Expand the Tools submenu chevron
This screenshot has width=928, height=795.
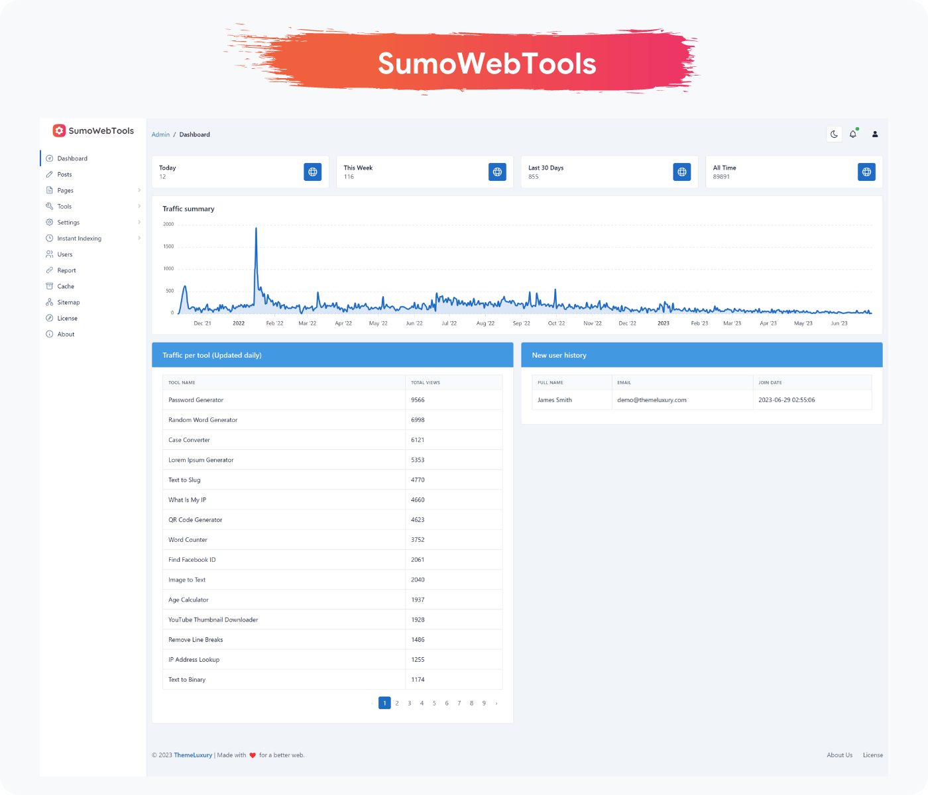pos(139,206)
